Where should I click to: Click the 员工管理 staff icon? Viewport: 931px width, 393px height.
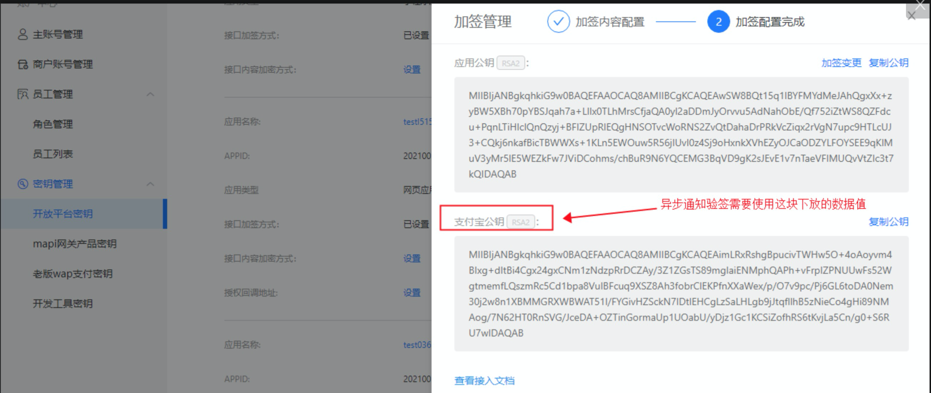(23, 94)
